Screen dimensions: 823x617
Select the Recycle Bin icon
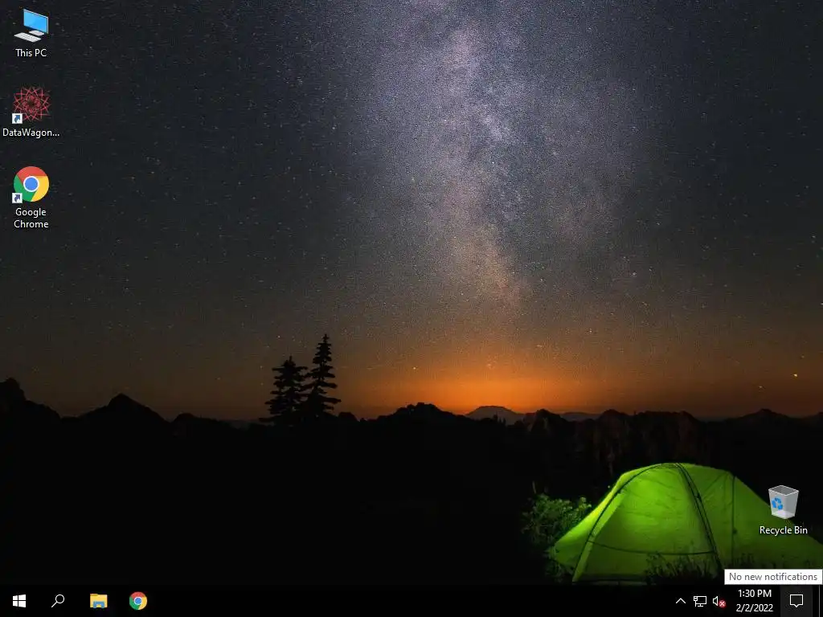tap(783, 510)
